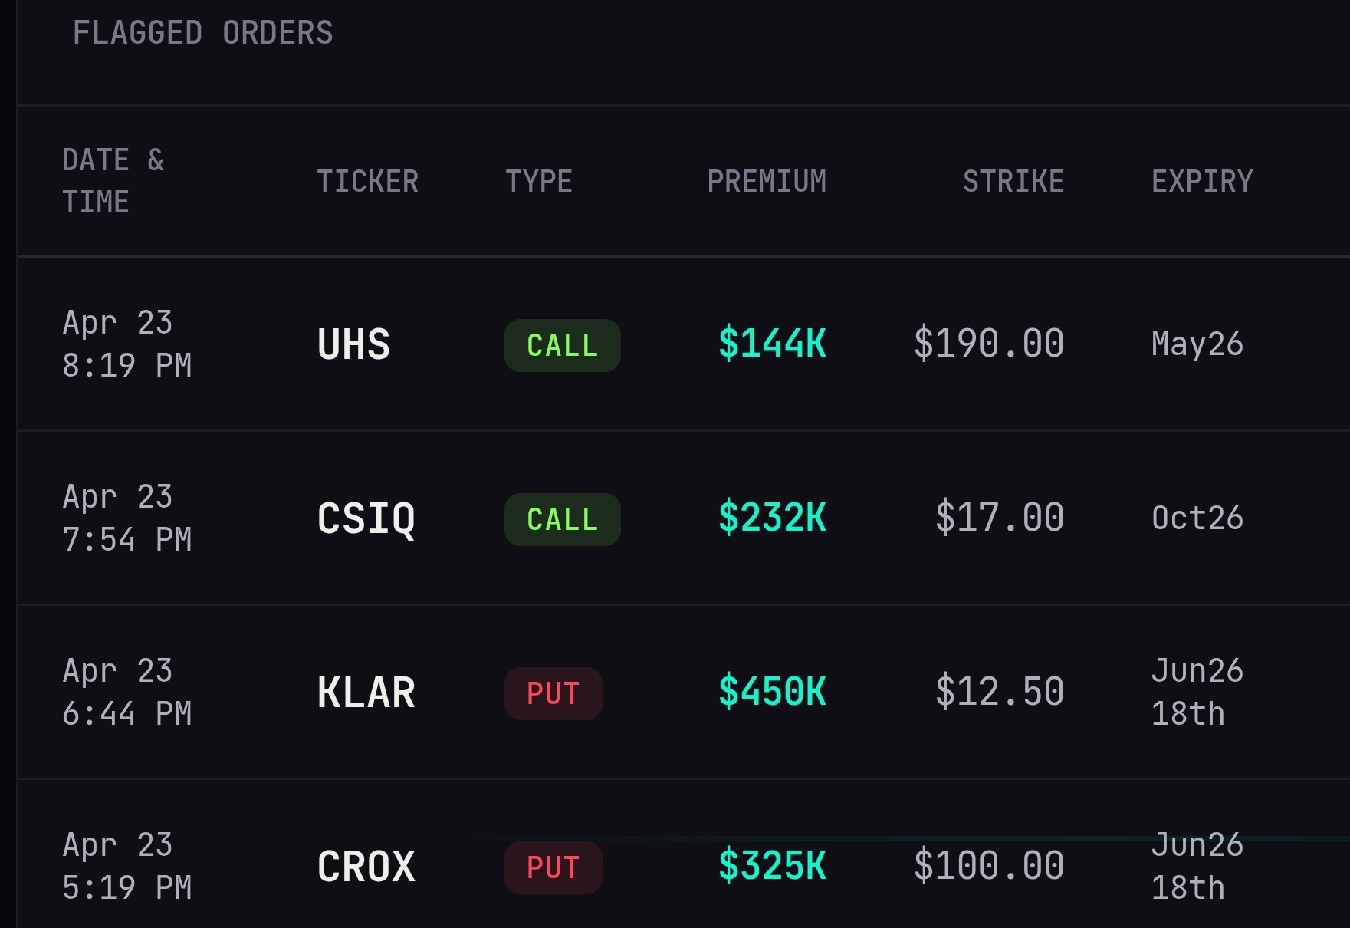The height and width of the screenshot is (928, 1350).
Task: Open the KLAR ticker
Action: point(366,693)
